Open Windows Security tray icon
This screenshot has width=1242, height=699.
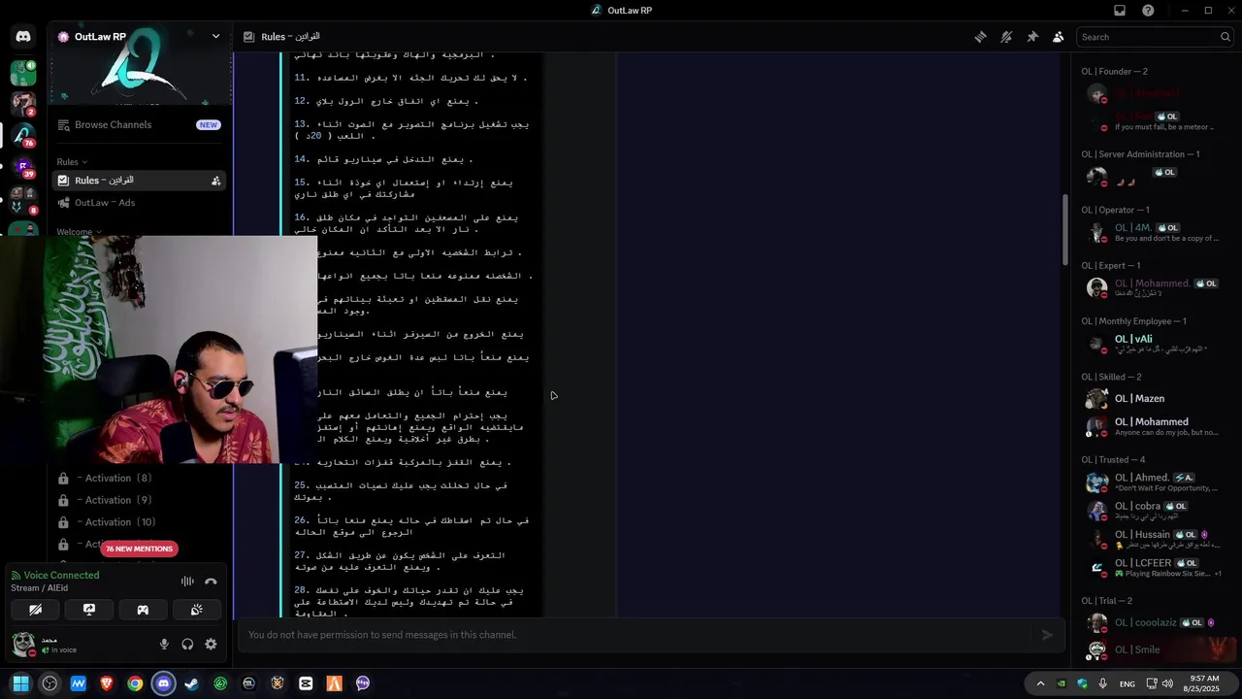[1082, 683]
